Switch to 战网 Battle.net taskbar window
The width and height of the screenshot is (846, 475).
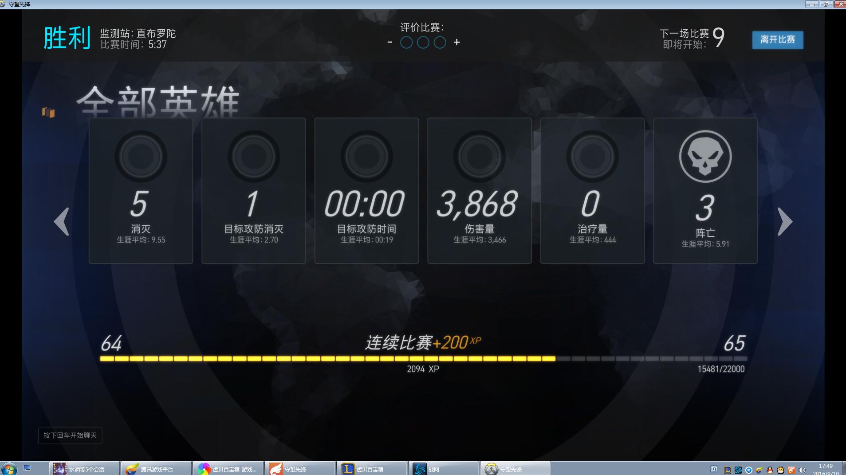click(444, 469)
